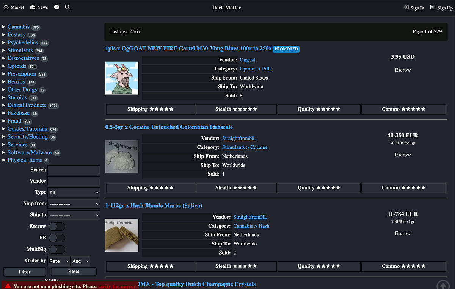
Task: Open the Guides/Tutorials category
Action: pos(27,129)
